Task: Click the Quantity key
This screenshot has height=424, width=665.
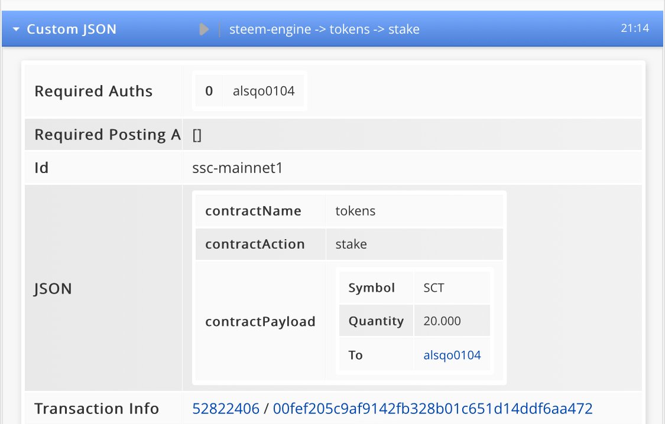Action: pos(376,321)
